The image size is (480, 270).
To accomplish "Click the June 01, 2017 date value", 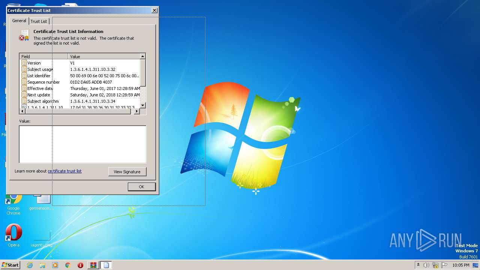I will 105,88.
